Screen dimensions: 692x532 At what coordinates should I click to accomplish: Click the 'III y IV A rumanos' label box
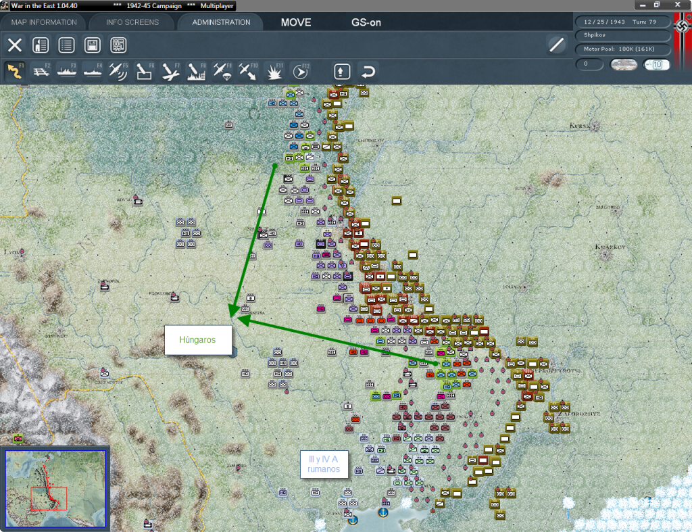point(324,464)
